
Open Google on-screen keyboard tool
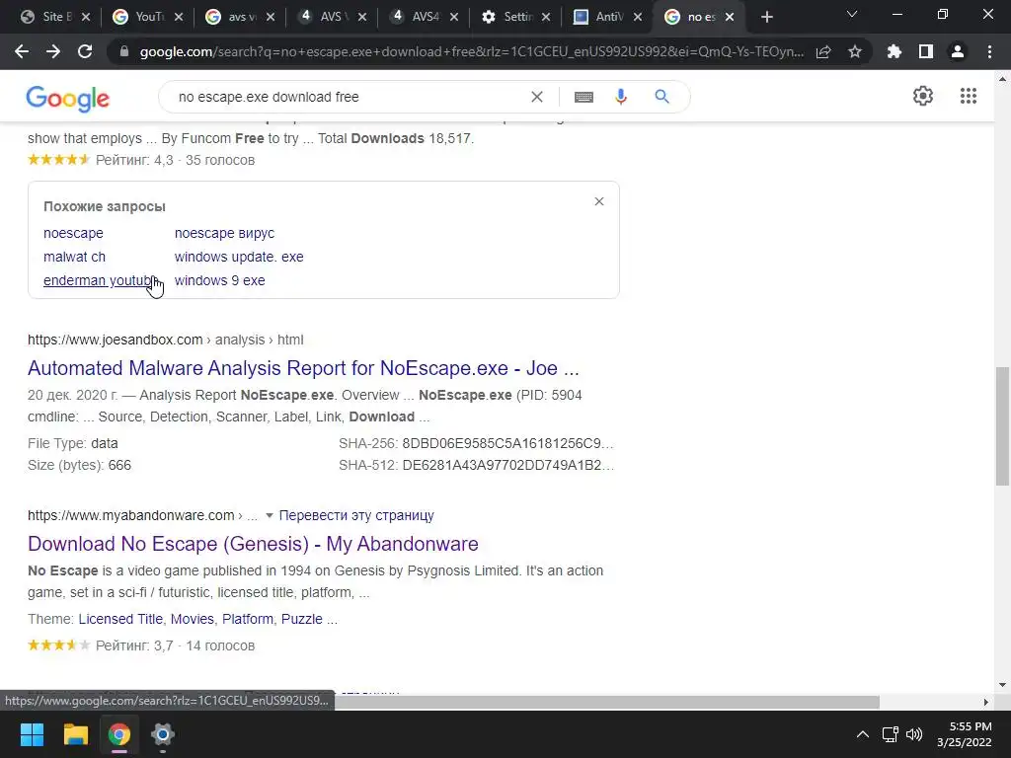(x=583, y=97)
